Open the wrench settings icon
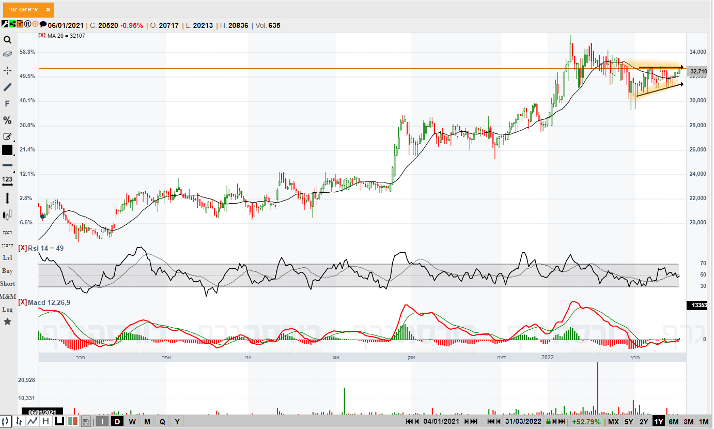Image resolution: width=714 pixels, height=429 pixels. (x=5, y=24)
